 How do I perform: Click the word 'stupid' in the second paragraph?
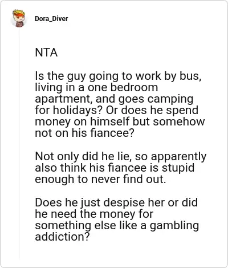click(178, 168)
